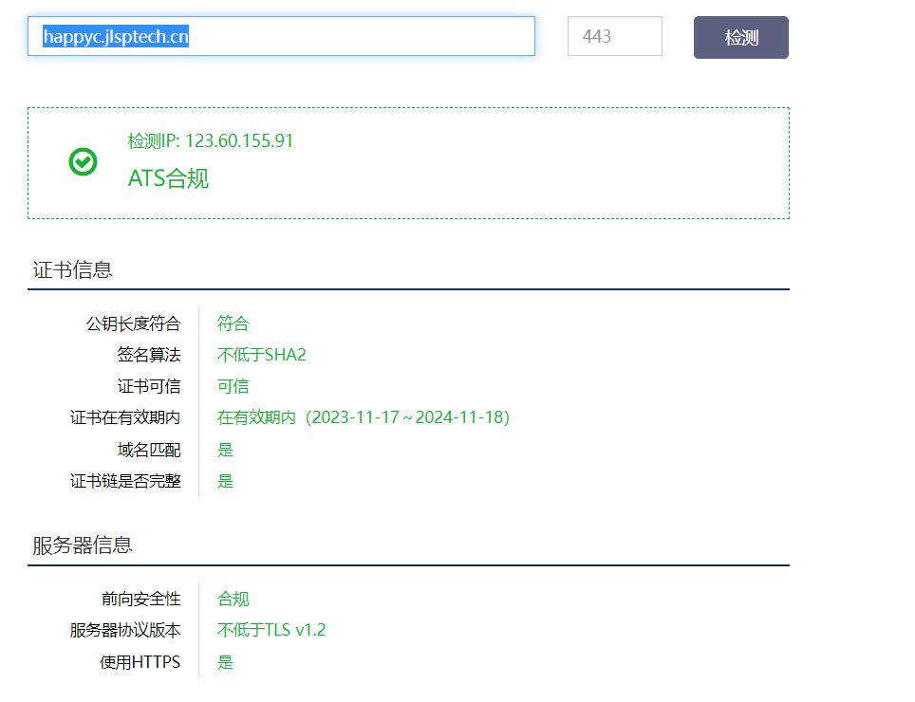915x702 pixels.
Task: Click the 证书可信 label
Action: click(149, 386)
